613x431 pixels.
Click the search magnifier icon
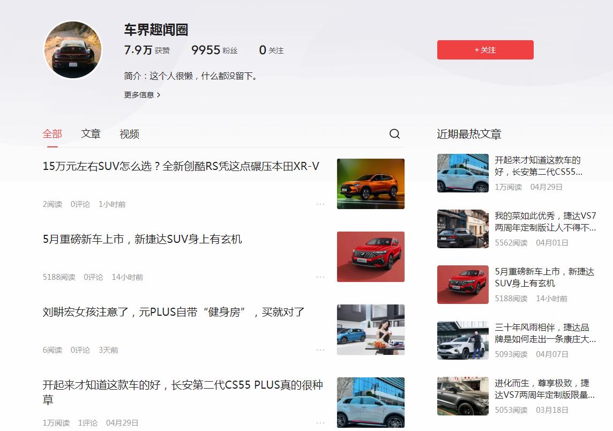click(394, 134)
